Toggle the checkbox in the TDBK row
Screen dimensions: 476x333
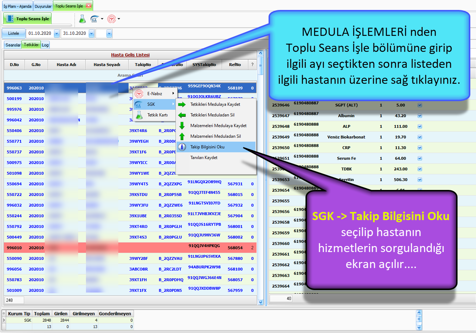tap(420, 169)
